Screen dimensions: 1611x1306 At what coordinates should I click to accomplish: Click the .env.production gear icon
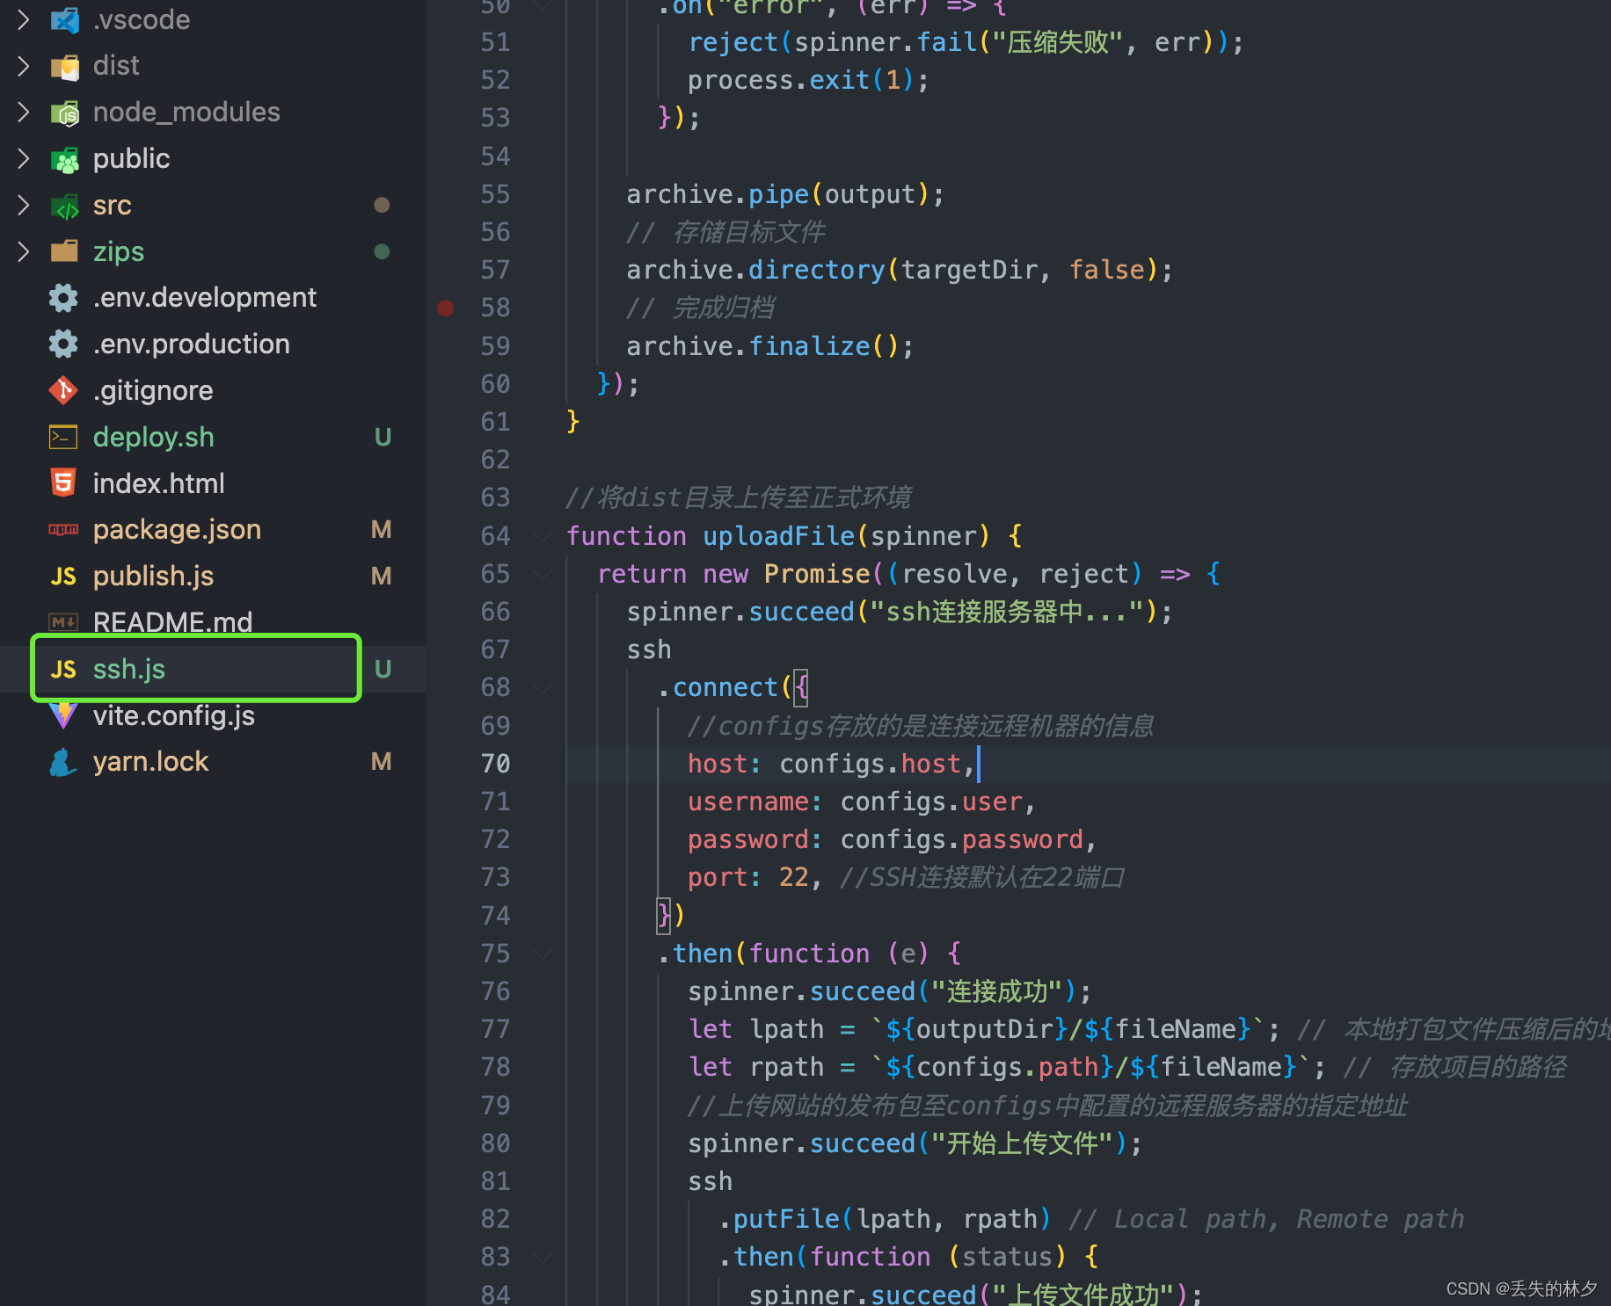[x=63, y=344]
